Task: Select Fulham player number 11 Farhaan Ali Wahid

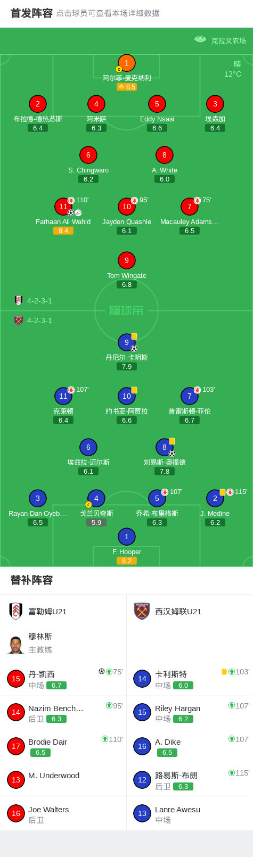Action: [63, 207]
